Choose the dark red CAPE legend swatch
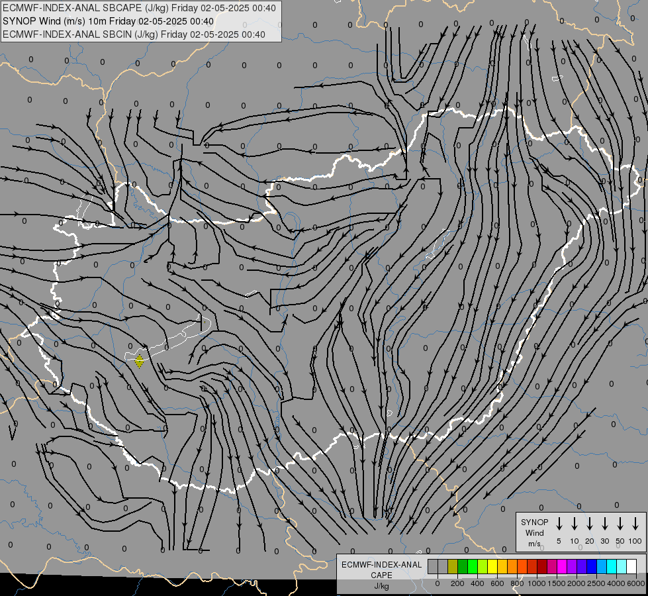 pyautogui.click(x=542, y=566)
